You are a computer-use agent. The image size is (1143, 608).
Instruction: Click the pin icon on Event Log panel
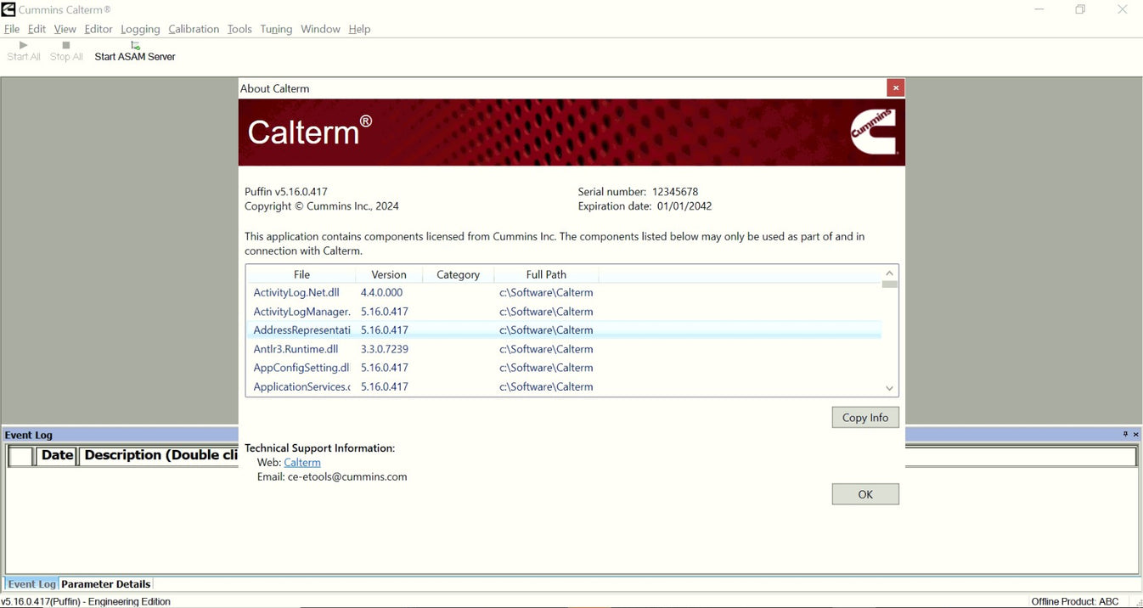coord(1125,435)
